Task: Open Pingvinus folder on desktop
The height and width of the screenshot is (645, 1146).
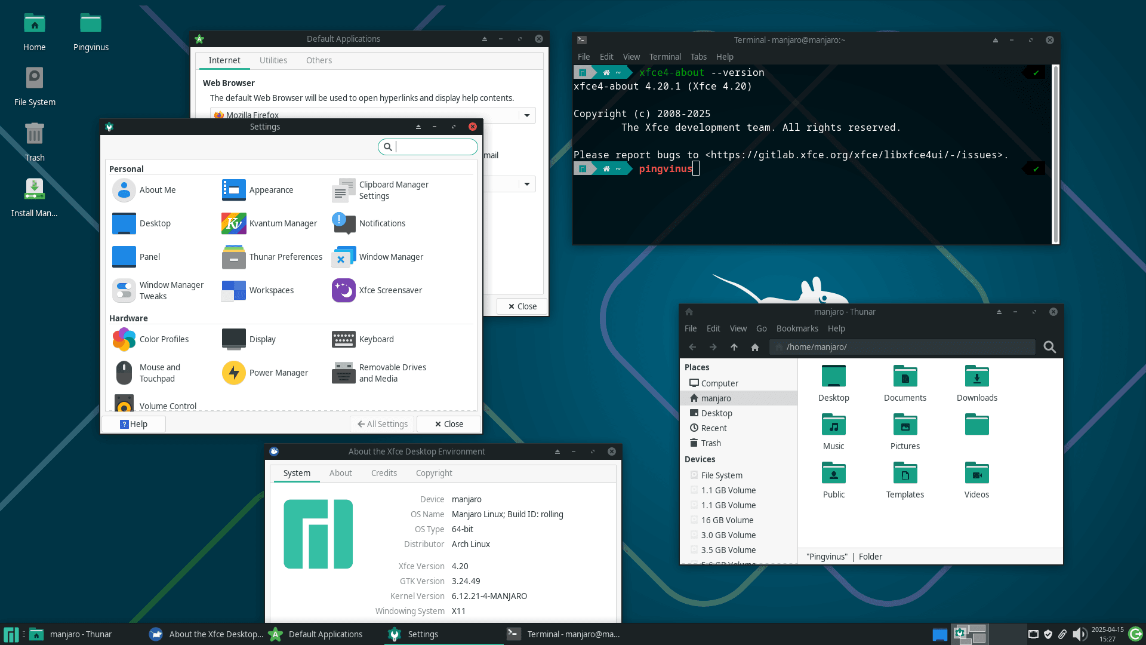Action: pyautogui.click(x=91, y=32)
